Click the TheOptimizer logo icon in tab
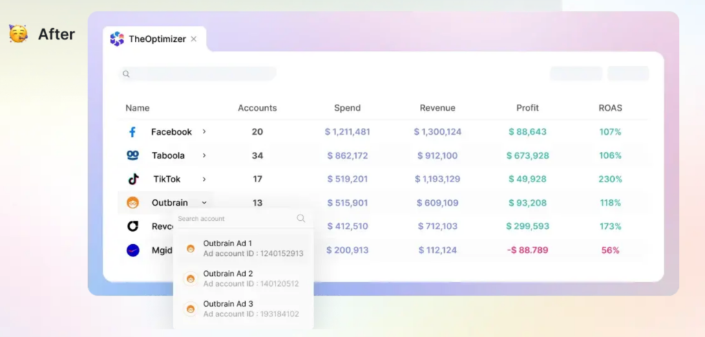This screenshot has width=705, height=337. coord(117,39)
